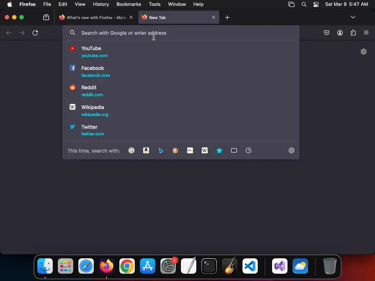Launch Terminal from the Dock
The image size is (375, 281).
click(x=209, y=266)
